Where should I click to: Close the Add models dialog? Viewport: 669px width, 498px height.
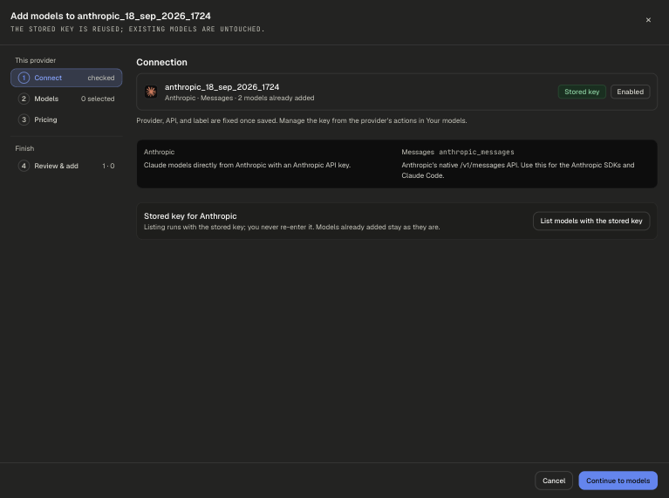[648, 20]
